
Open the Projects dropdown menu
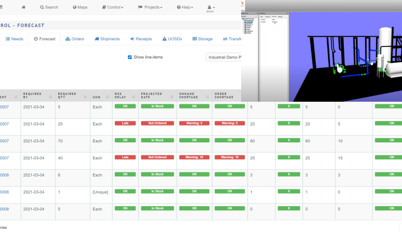[150, 7]
